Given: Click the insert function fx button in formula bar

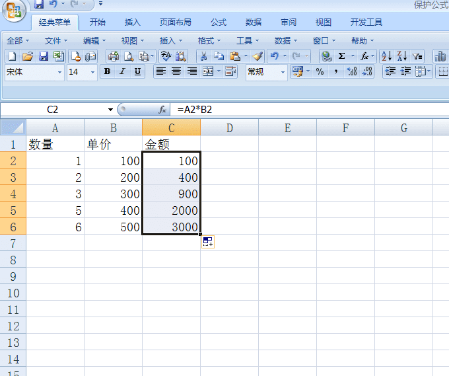Looking at the screenshot, I should pyautogui.click(x=162, y=110).
